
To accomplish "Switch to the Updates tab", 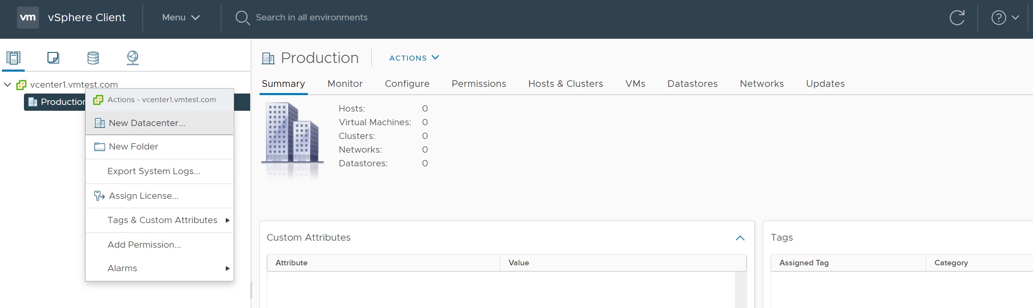I will (825, 84).
